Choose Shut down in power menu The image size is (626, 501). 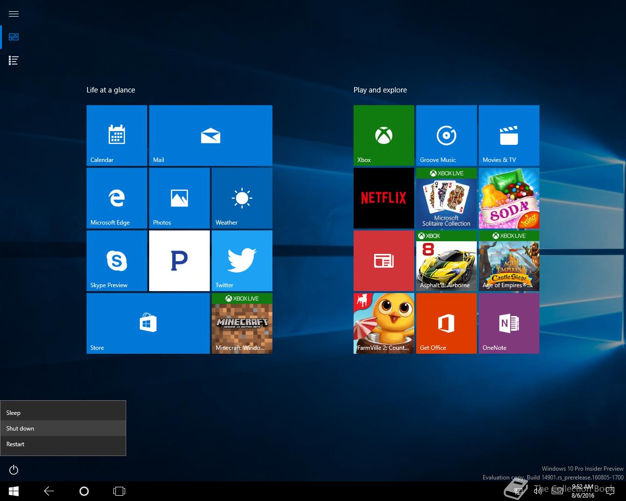[x=63, y=428]
